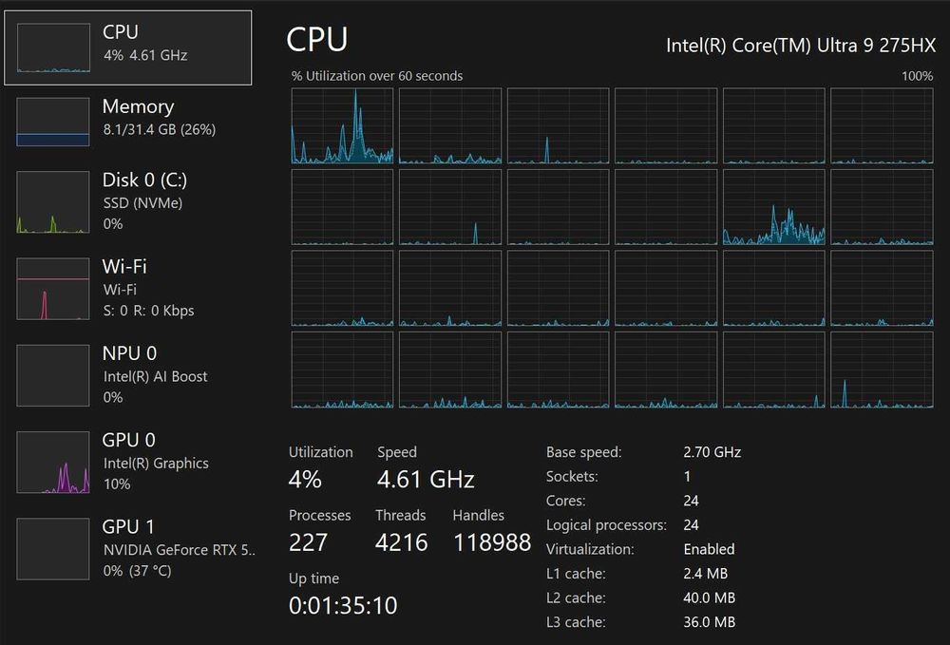Click the Virtualization Enabled status
This screenshot has width=950, height=645.
click(709, 549)
